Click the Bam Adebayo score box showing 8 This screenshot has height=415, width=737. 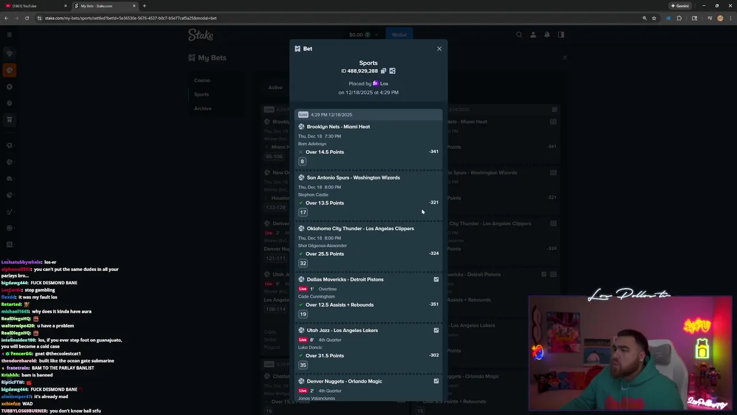tap(302, 161)
